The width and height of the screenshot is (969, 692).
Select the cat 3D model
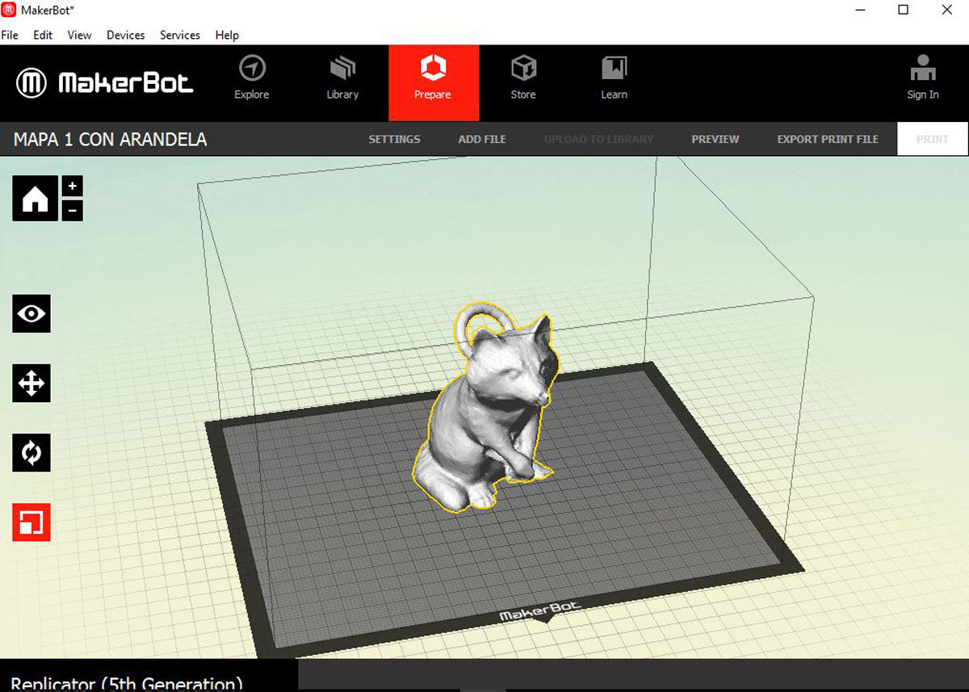pyautogui.click(x=484, y=408)
